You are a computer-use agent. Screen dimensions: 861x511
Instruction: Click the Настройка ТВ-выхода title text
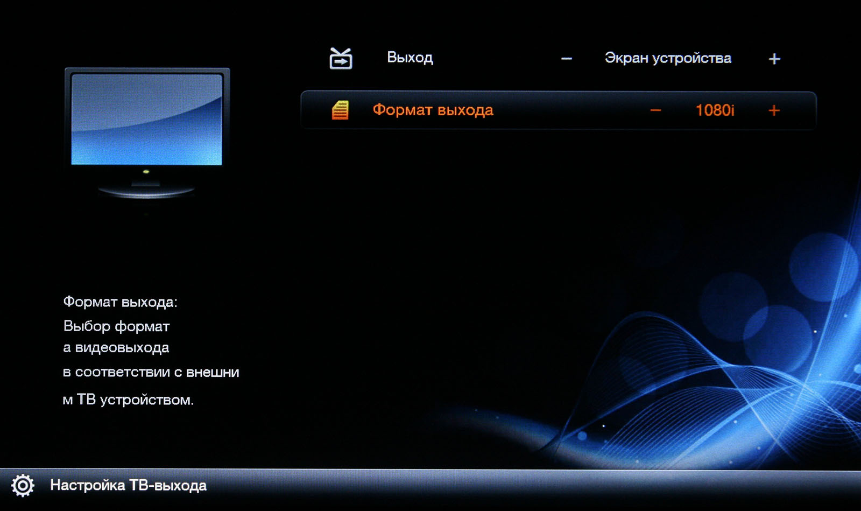pyautogui.click(x=128, y=486)
